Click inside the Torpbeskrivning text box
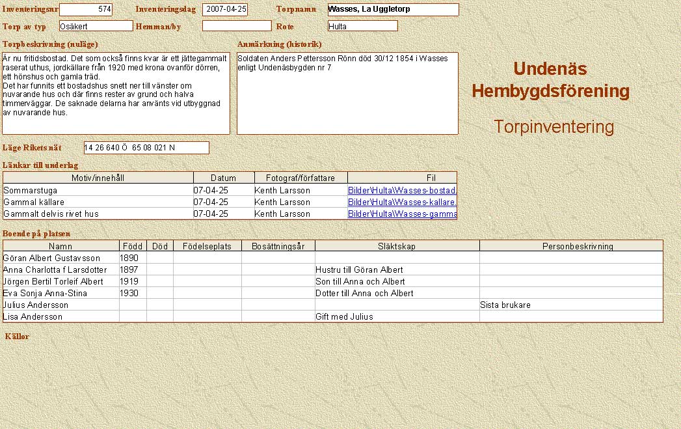This screenshot has height=429, width=681. coord(116,93)
